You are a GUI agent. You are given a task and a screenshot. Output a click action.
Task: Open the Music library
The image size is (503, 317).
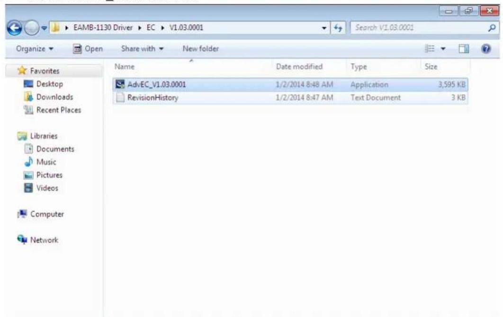tap(46, 162)
